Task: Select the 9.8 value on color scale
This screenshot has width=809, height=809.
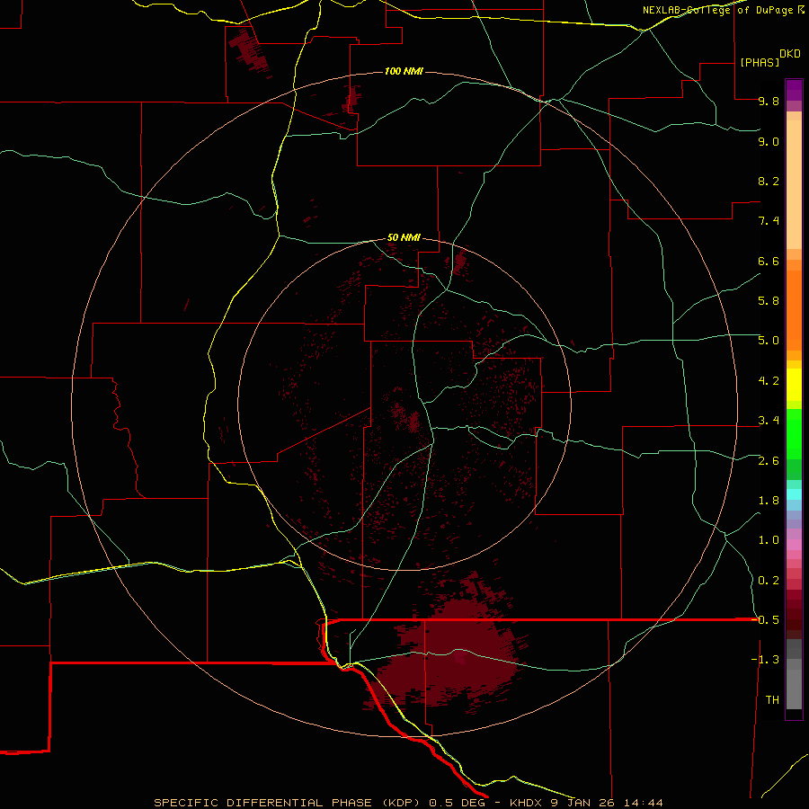Action: pos(769,101)
